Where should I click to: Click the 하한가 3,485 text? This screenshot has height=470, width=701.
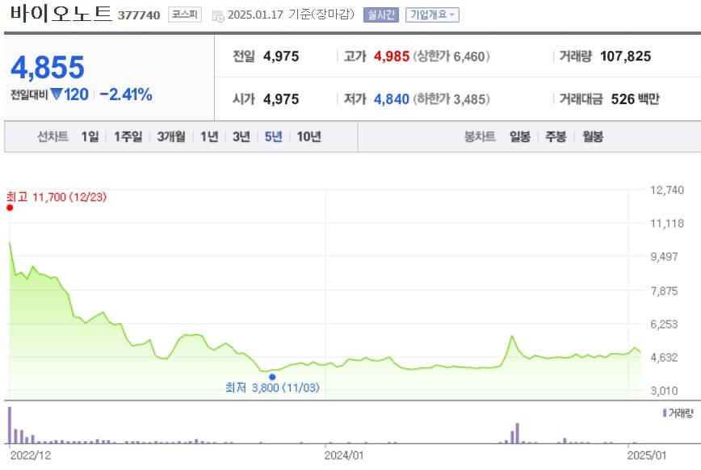tap(451, 99)
